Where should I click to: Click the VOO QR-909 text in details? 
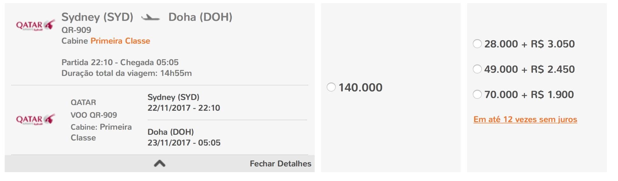point(94,115)
